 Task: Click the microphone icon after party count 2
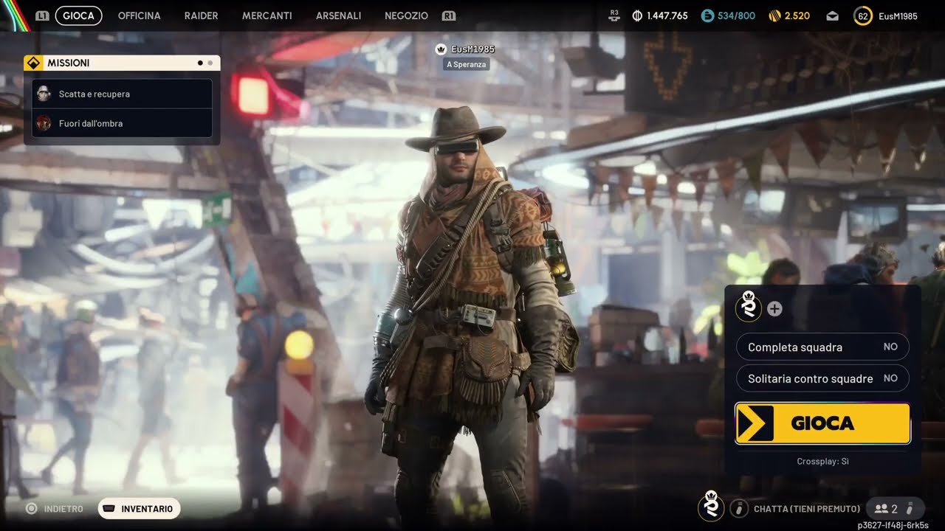tap(910, 508)
